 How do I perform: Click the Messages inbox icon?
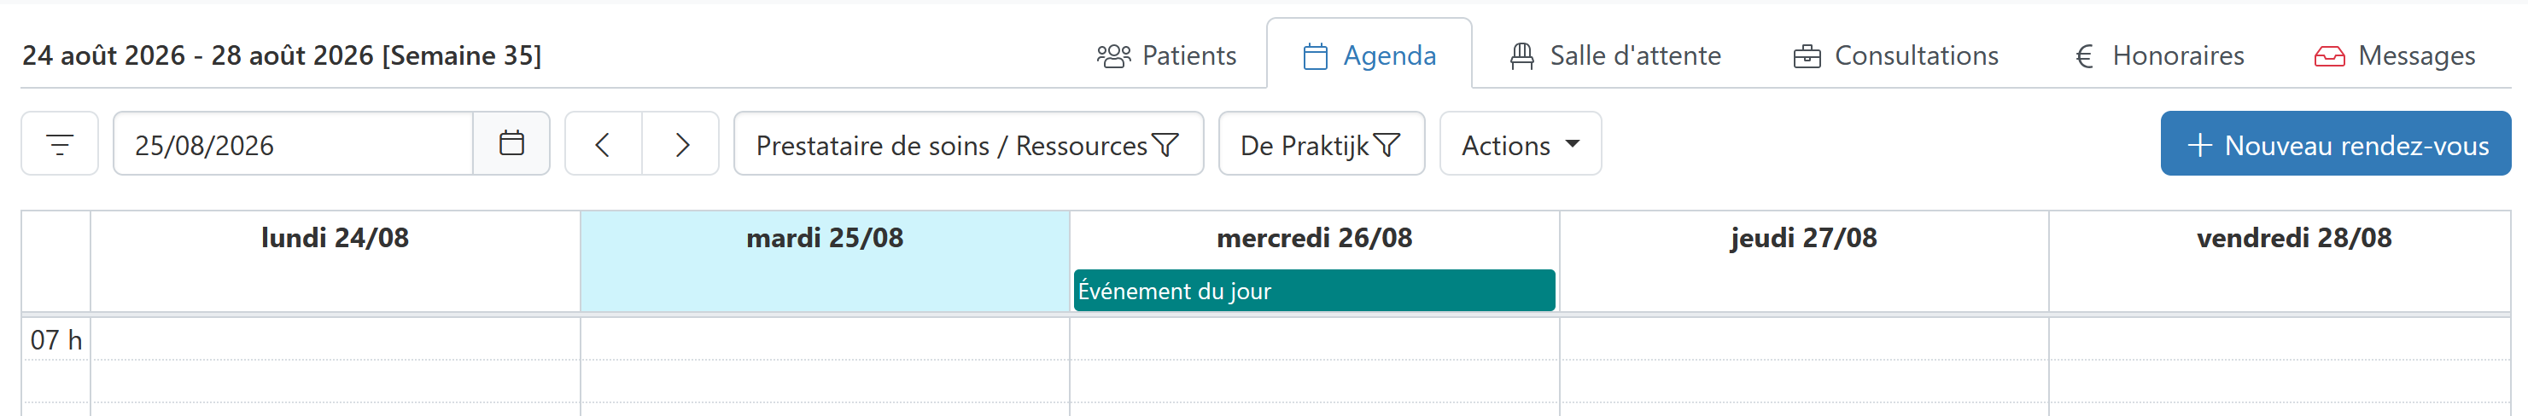(x=2329, y=57)
